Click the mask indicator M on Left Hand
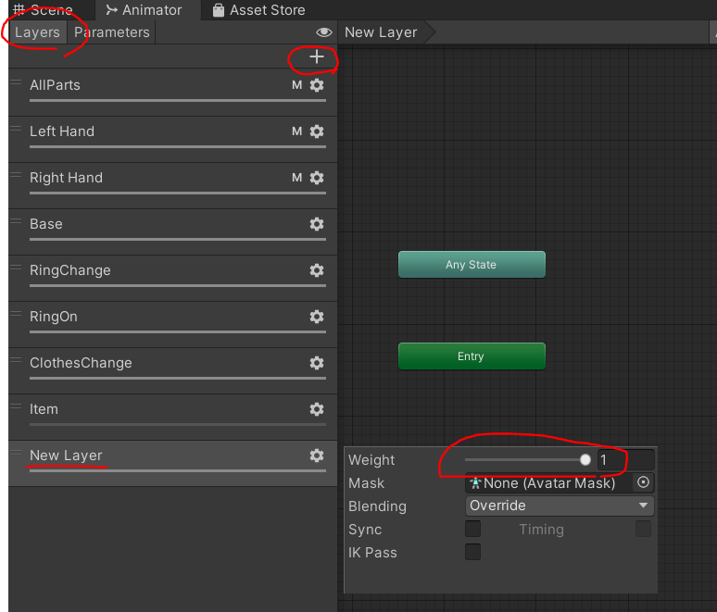Screen dimensions: 717x612 tap(296, 131)
